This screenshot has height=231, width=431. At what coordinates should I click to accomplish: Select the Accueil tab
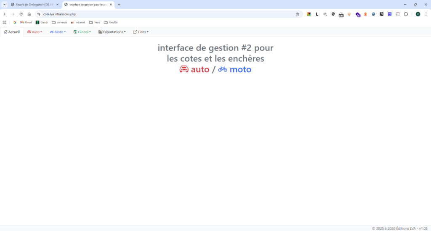click(12, 32)
